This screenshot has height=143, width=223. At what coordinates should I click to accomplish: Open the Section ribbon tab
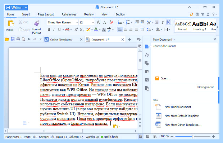[x=120, y=14]
